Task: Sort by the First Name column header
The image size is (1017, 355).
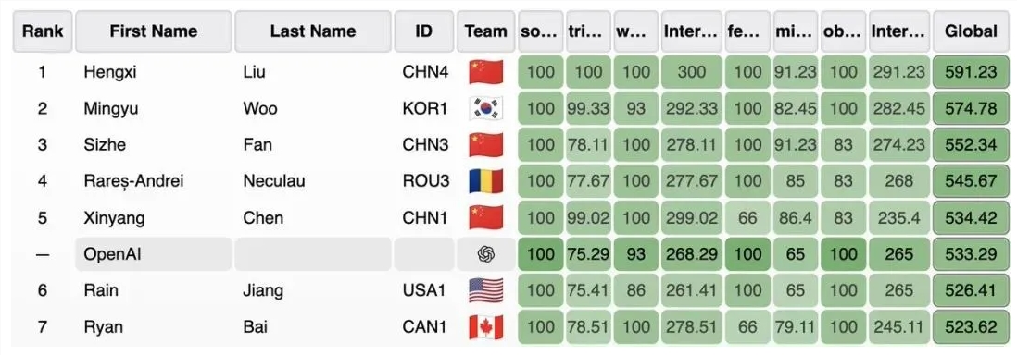Action: pos(153,31)
